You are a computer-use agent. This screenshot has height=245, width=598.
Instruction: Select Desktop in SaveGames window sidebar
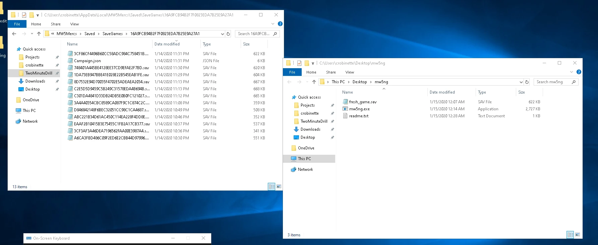tap(33, 89)
